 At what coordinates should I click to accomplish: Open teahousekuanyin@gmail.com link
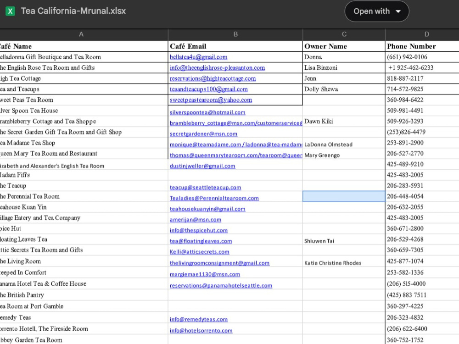coord(207,209)
